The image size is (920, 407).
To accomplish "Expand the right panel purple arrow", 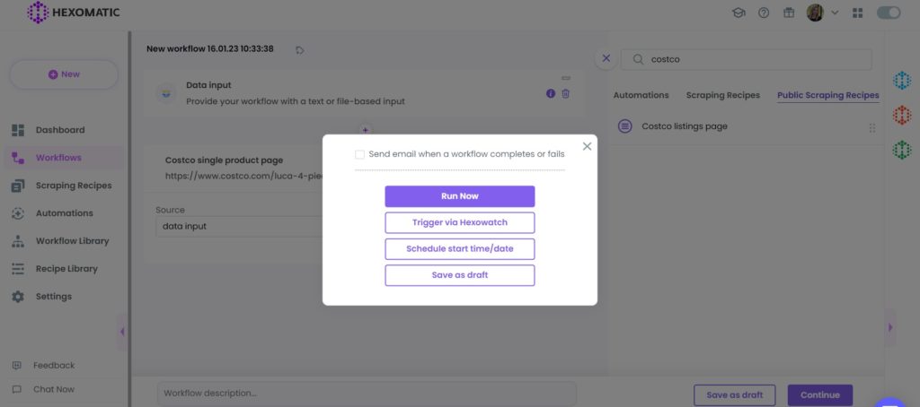I will (890, 328).
